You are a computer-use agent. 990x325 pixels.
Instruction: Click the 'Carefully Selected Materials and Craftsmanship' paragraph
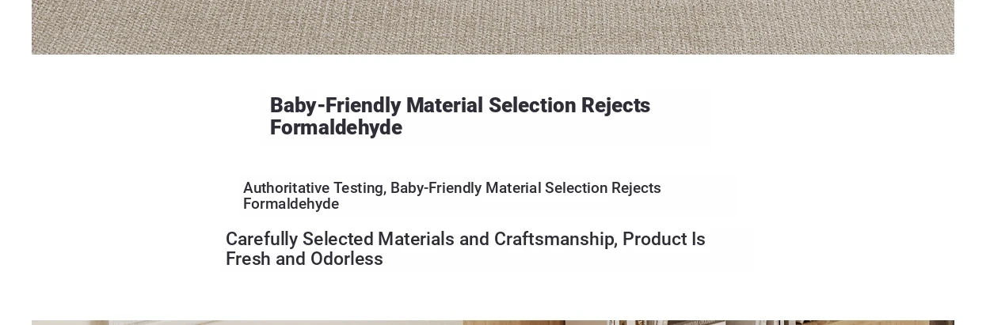tap(466, 249)
